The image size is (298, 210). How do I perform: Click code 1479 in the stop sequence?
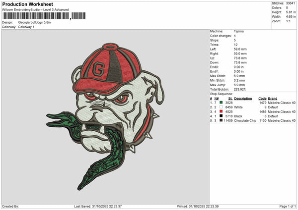pyautogui.click(x=263, y=103)
